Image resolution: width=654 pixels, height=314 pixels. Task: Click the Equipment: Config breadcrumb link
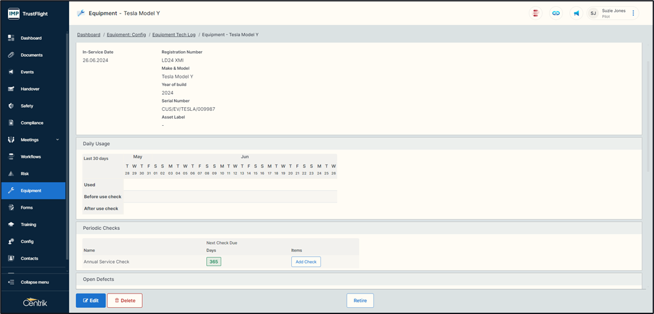point(127,35)
